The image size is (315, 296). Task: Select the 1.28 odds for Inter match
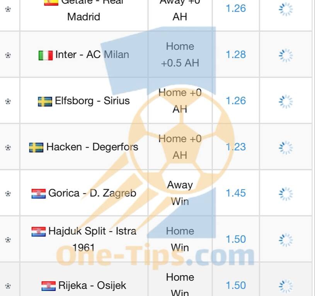(236, 54)
